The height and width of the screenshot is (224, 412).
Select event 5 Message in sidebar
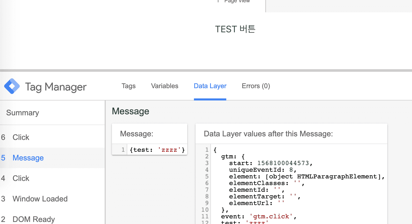(28, 158)
